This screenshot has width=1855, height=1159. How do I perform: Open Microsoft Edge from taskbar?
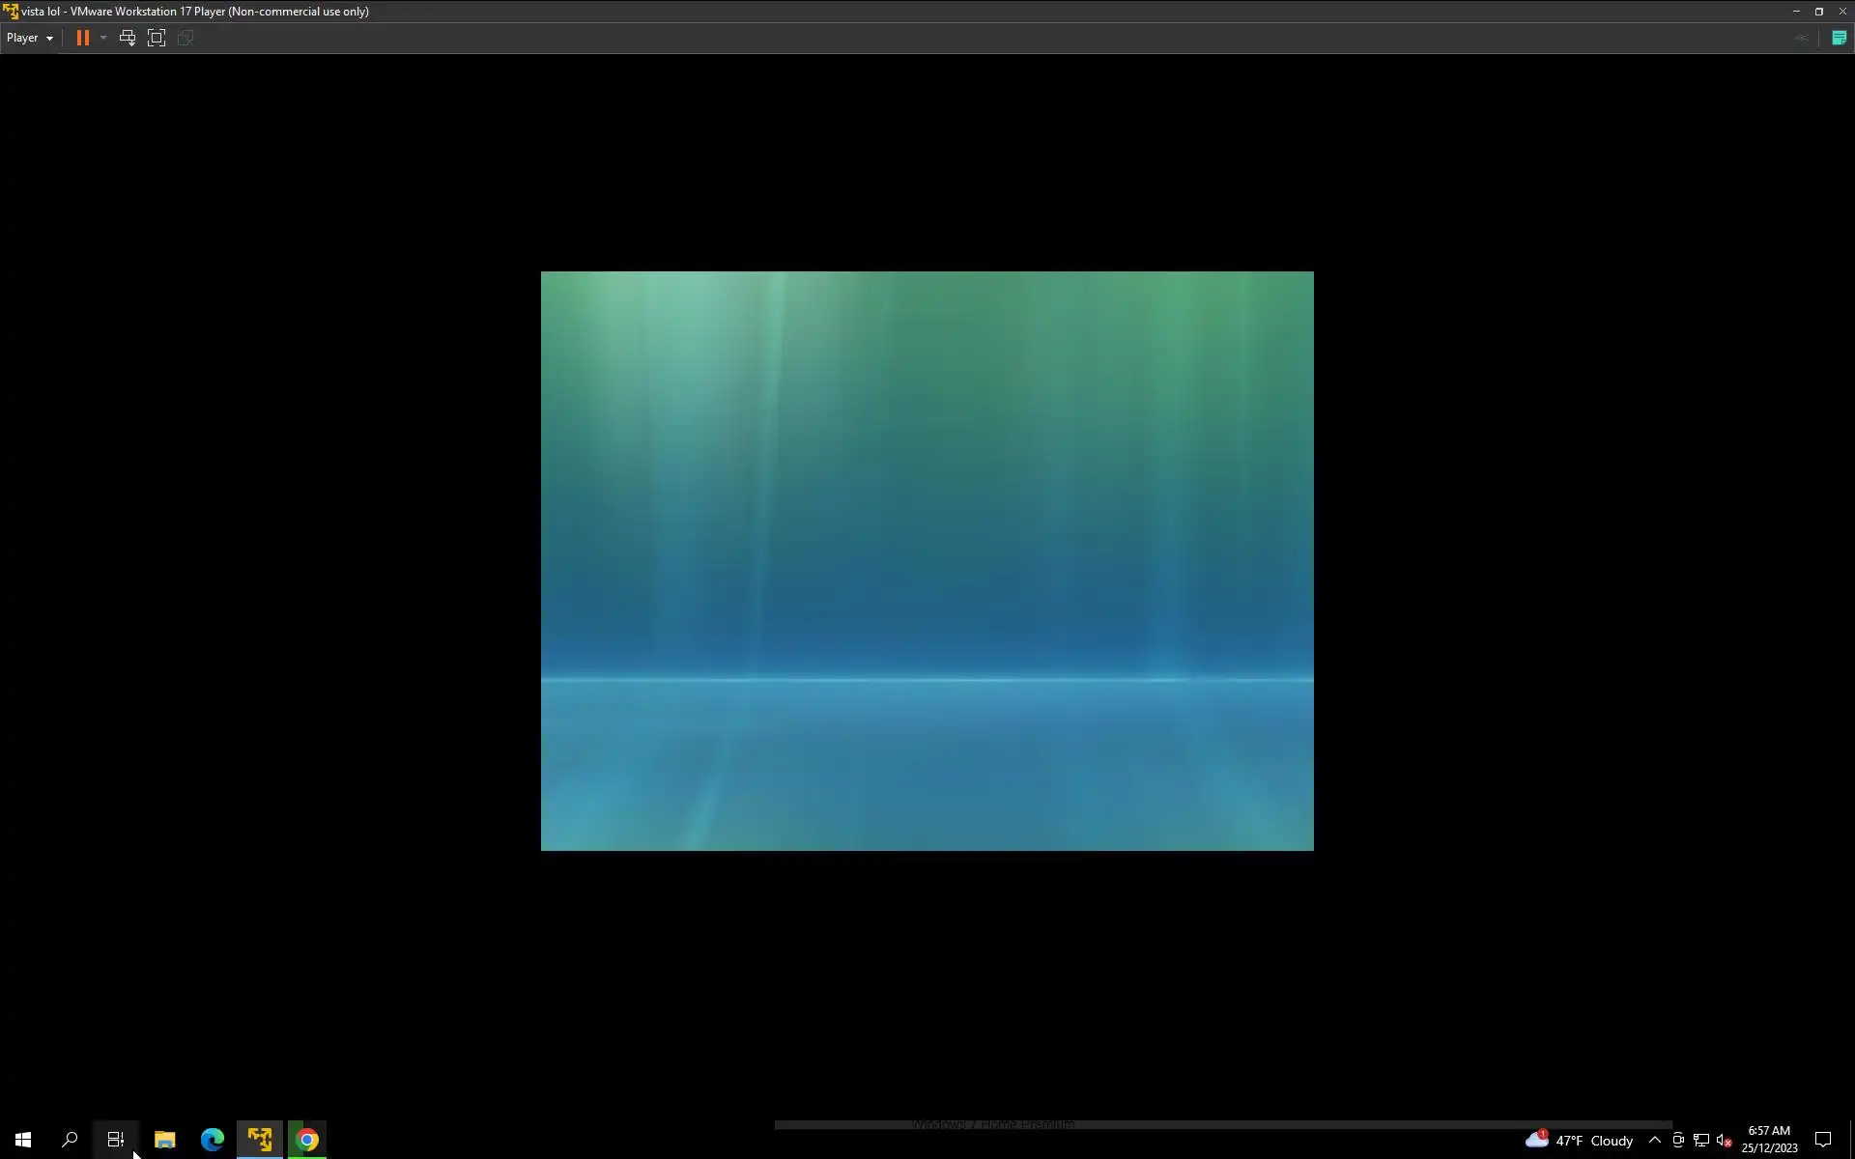point(212,1140)
